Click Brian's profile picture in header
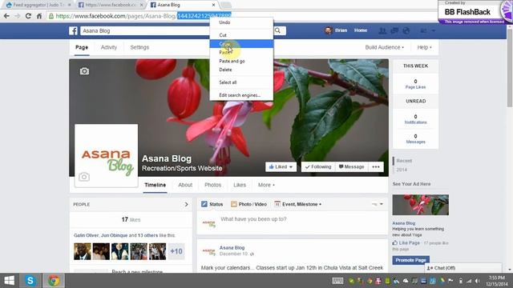The image size is (513, 288). (328, 30)
